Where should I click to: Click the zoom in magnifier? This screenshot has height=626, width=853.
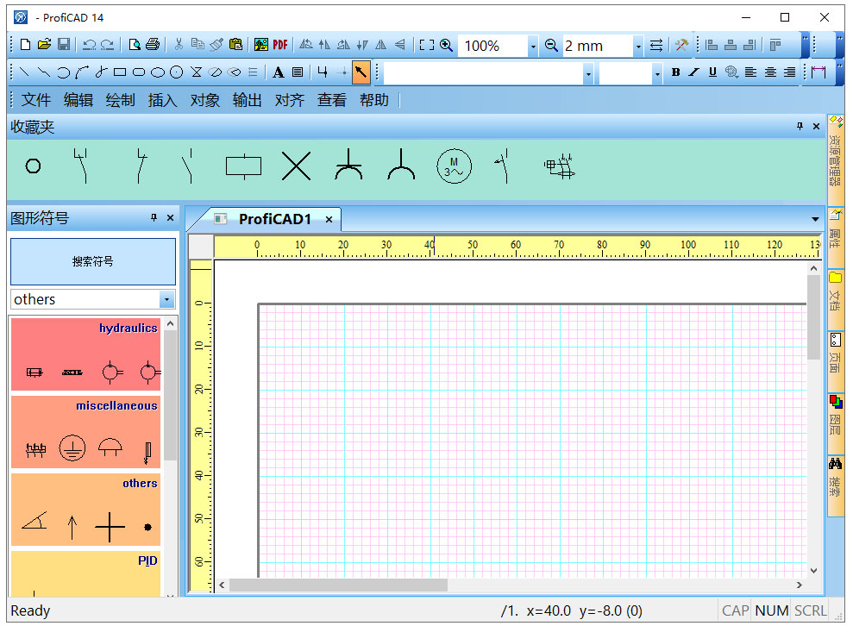pyautogui.click(x=446, y=45)
